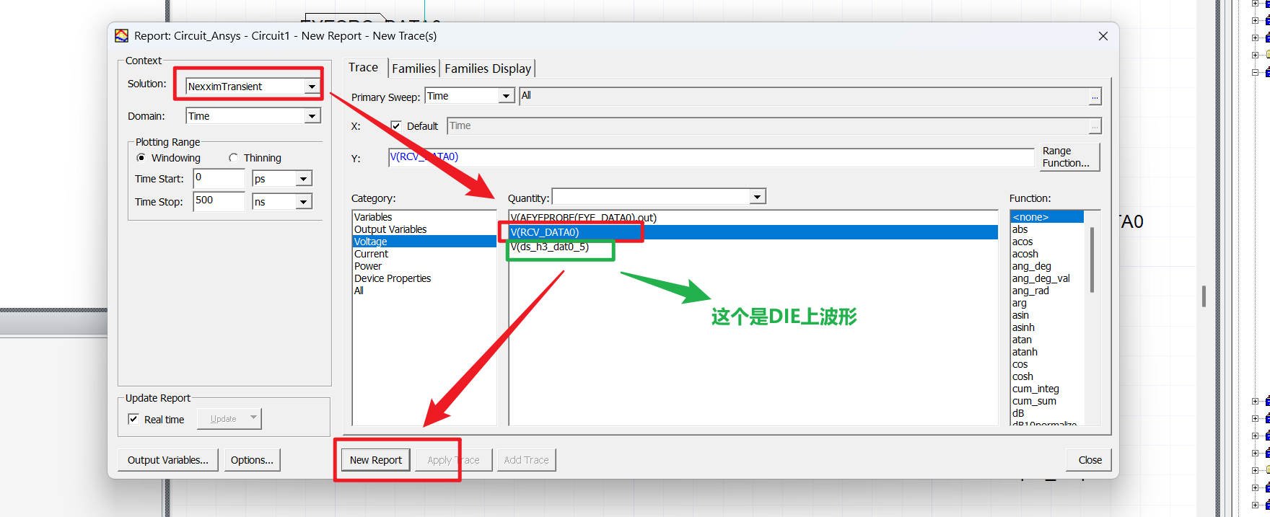
Task: Click the Range Function... button
Action: (x=1069, y=157)
